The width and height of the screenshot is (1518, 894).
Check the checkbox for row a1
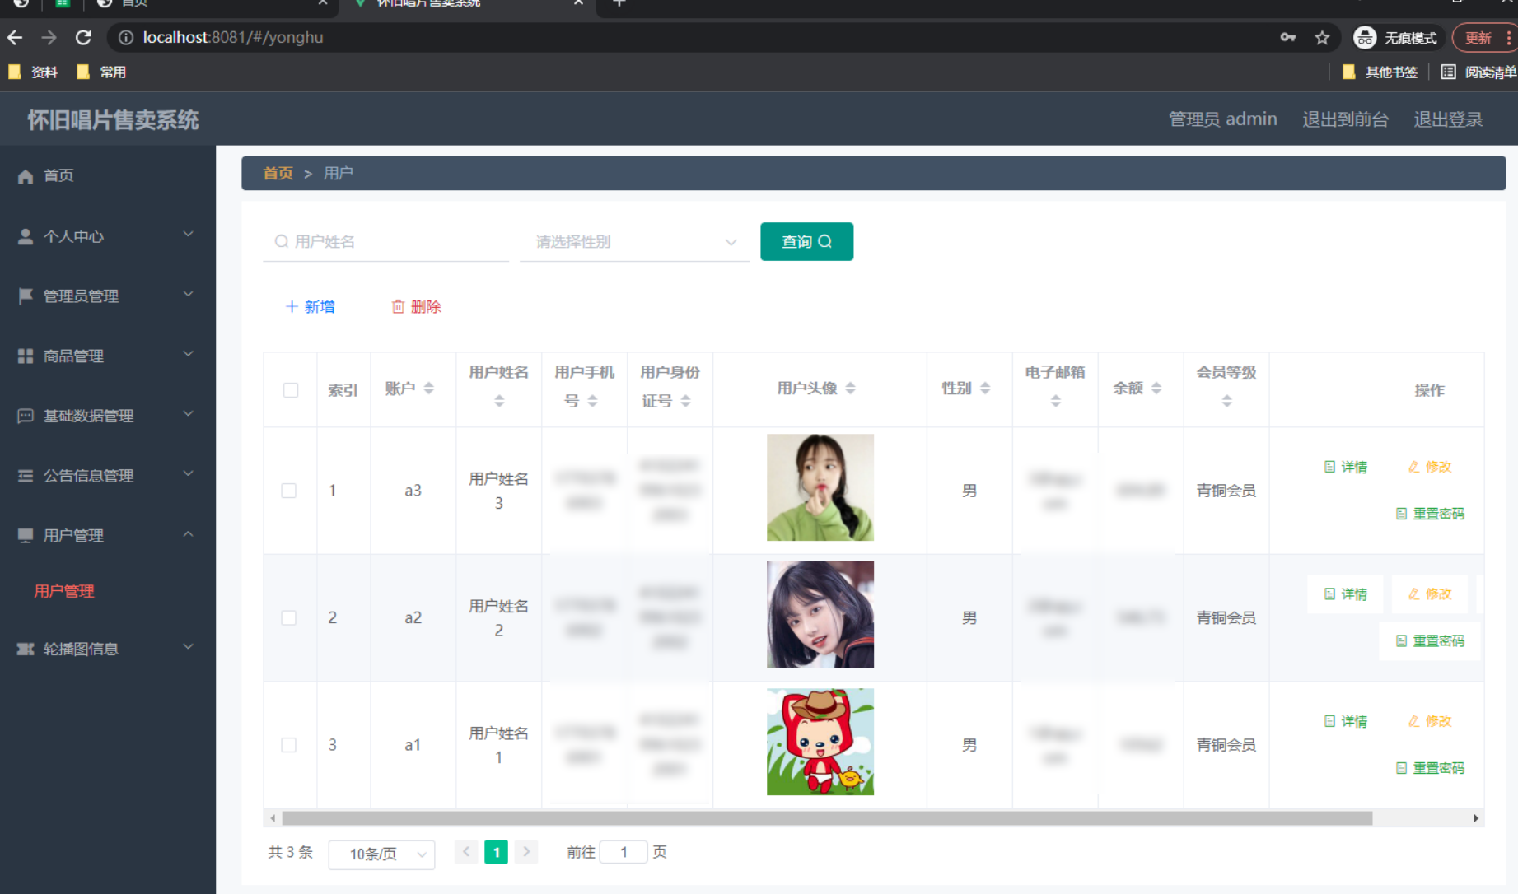click(x=289, y=746)
